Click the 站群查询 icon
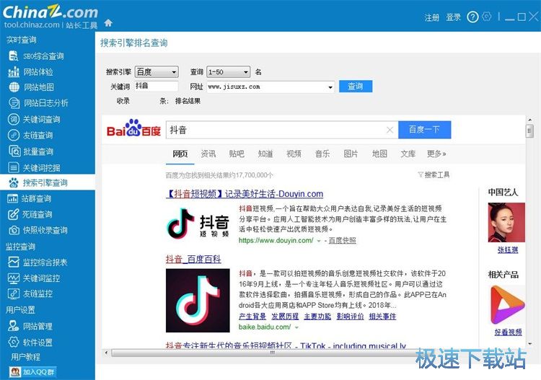Image resolution: width=541 pixels, height=380 pixels. click(13, 198)
